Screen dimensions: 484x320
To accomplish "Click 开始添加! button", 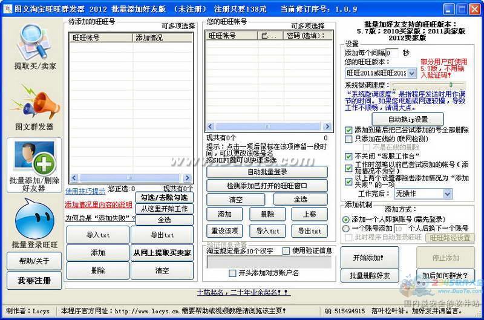I will pyautogui.click(x=370, y=257).
